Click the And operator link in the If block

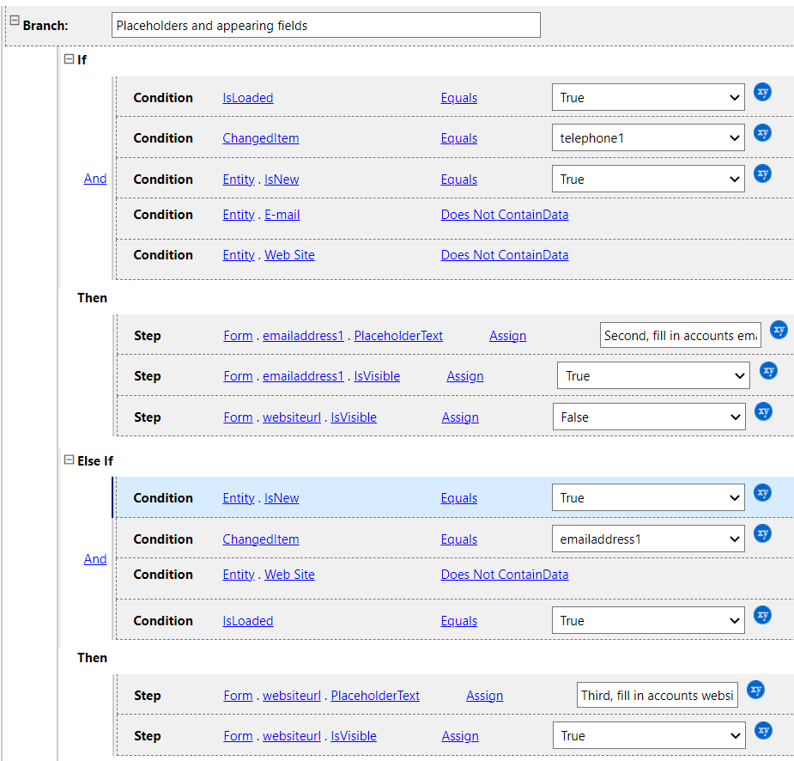click(x=95, y=179)
